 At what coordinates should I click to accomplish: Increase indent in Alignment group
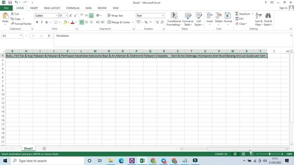(x=102, y=22)
